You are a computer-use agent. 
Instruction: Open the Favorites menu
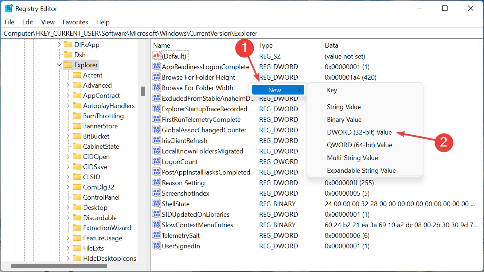pyautogui.click(x=75, y=22)
